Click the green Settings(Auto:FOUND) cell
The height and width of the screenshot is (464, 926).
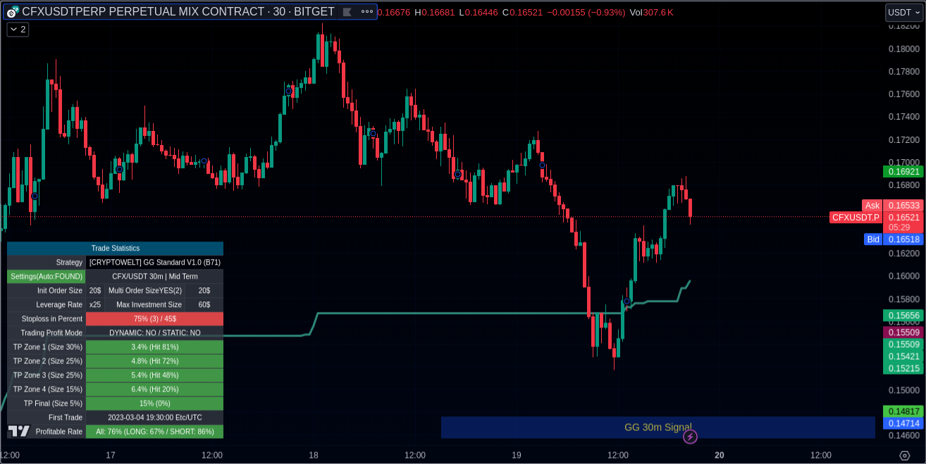click(x=46, y=277)
